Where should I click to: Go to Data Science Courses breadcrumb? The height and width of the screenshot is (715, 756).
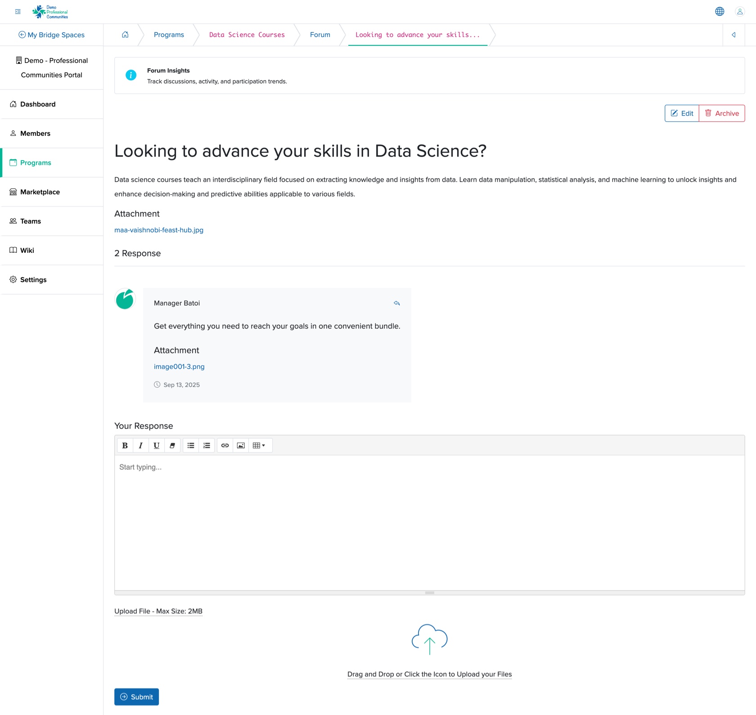pos(247,35)
